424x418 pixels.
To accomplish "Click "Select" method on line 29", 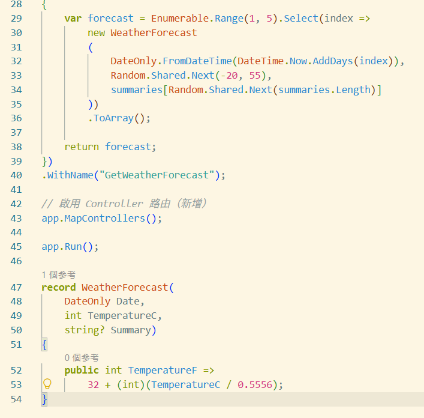I will (x=301, y=19).
